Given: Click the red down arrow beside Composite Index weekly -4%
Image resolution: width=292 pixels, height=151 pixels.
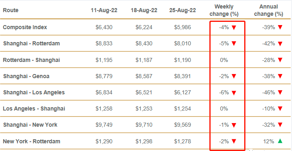Looking at the screenshot, I should coord(234,28).
